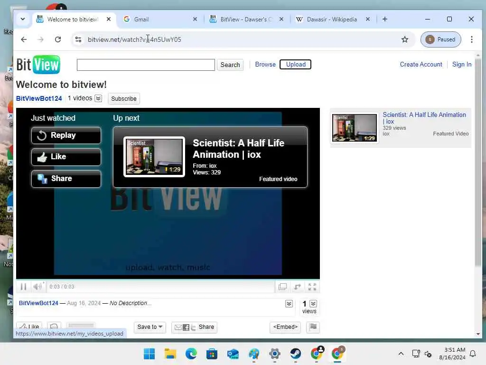Open Steam from the taskbar

(295, 354)
